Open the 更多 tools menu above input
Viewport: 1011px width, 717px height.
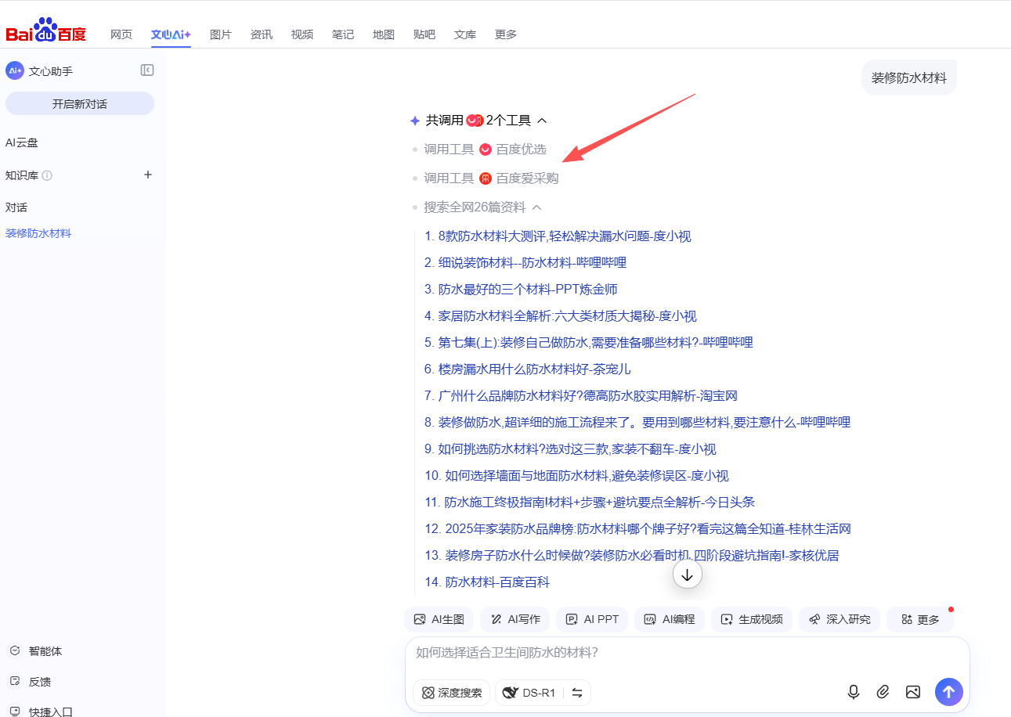click(x=919, y=619)
